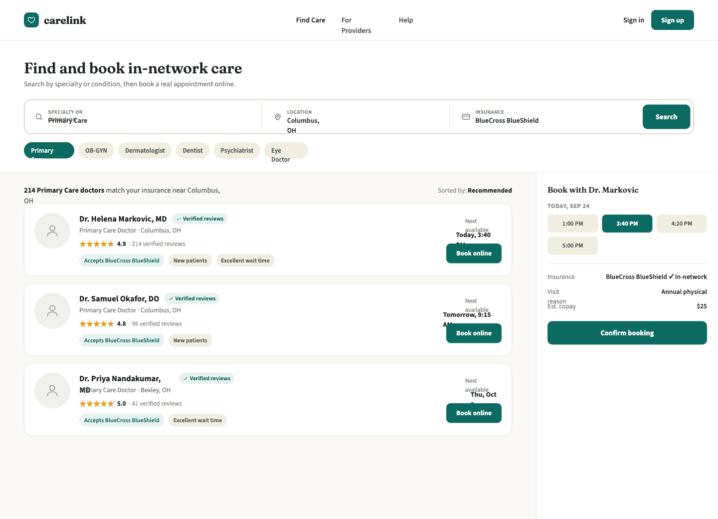The width and height of the screenshot is (718, 519).
Task: Focus the Location field showing Columbus, OH
Action: (x=356, y=117)
